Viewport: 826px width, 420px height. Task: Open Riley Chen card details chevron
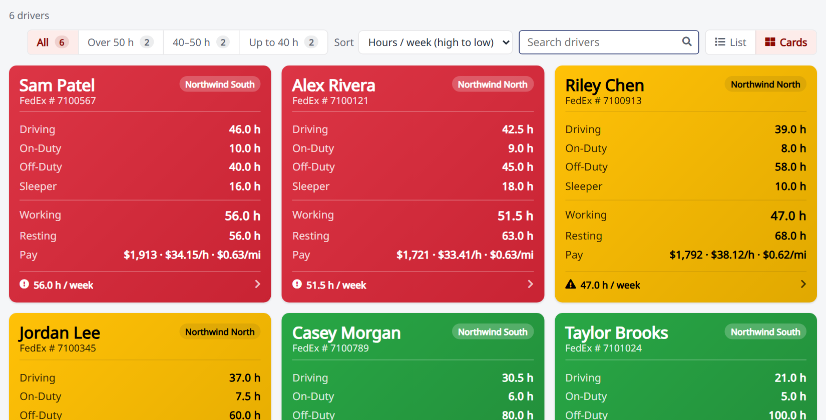pos(803,284)
